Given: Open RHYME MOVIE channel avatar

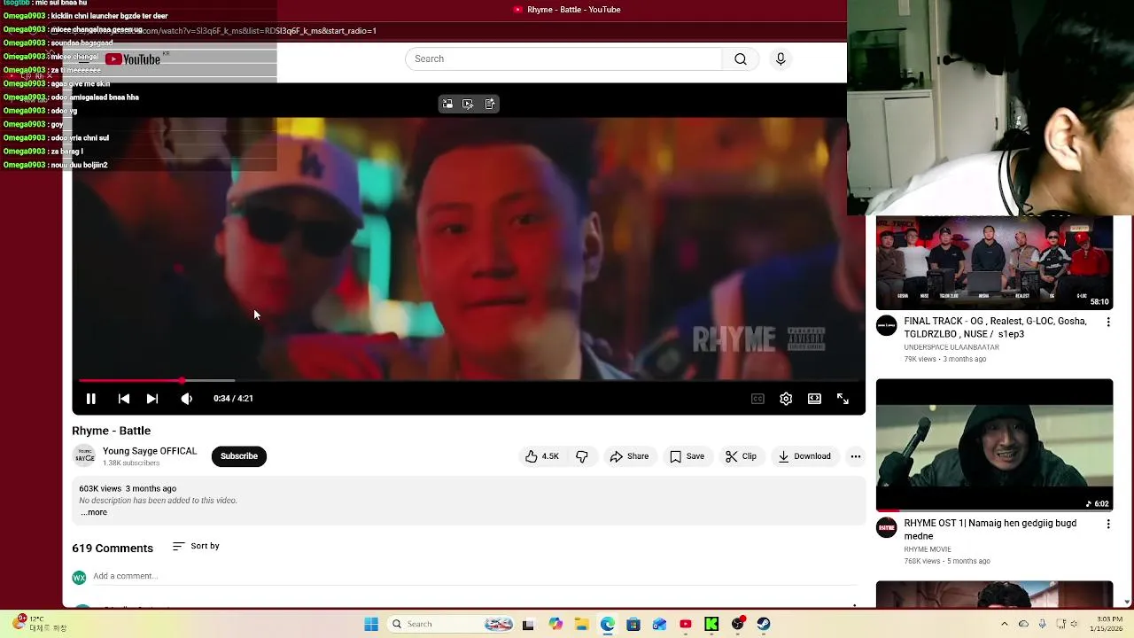Looking at the screenshot, I should pyautogui.click(x=887, y=527).
